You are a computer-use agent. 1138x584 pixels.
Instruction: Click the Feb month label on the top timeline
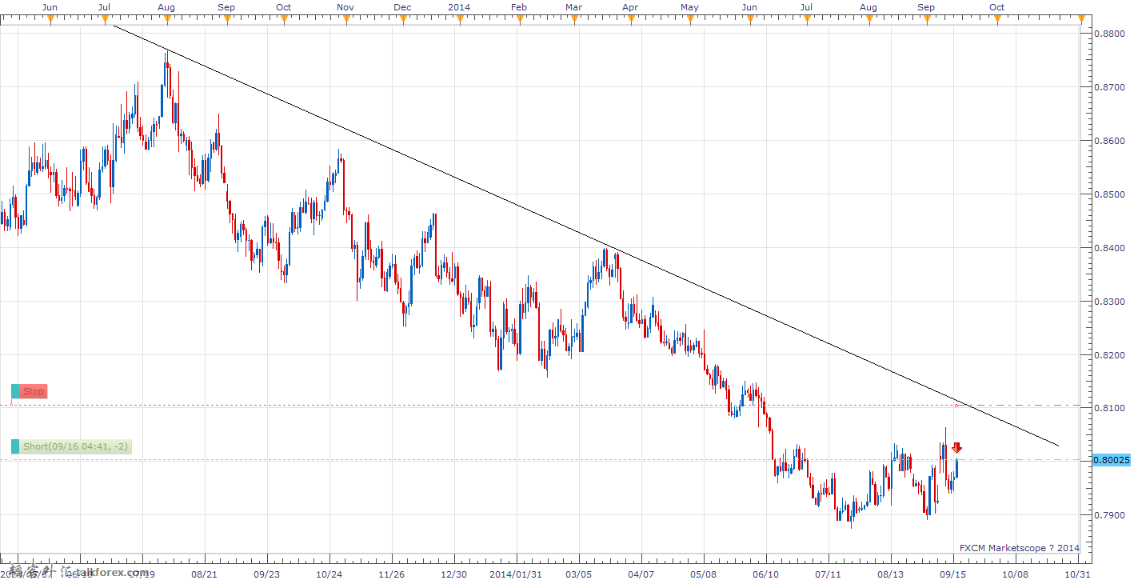coord(519,6)
